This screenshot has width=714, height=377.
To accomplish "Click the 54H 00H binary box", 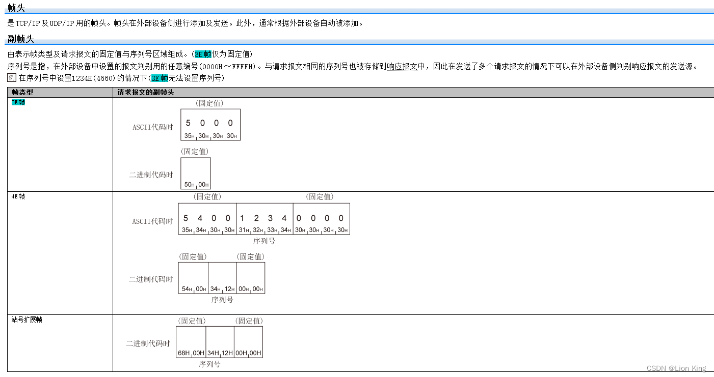I will click(x=193, y=277).
